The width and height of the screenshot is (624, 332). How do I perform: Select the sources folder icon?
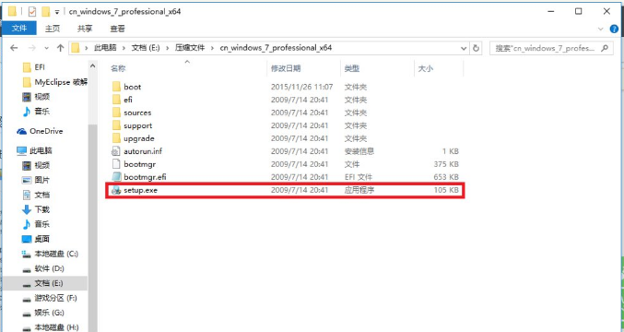(x=116, y=113)
